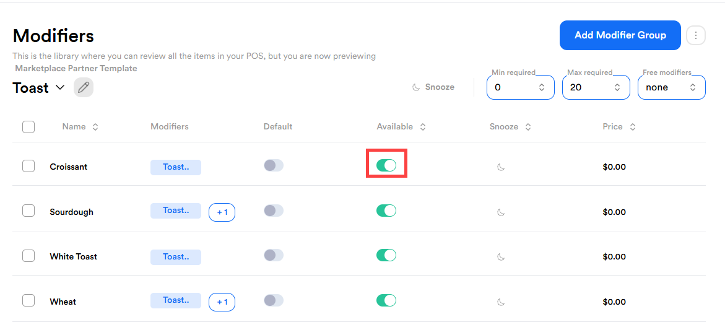Viewport: 725px width, 335px height.
Task: Click the Snooze button in the toolbar
Action: point(433,87)
